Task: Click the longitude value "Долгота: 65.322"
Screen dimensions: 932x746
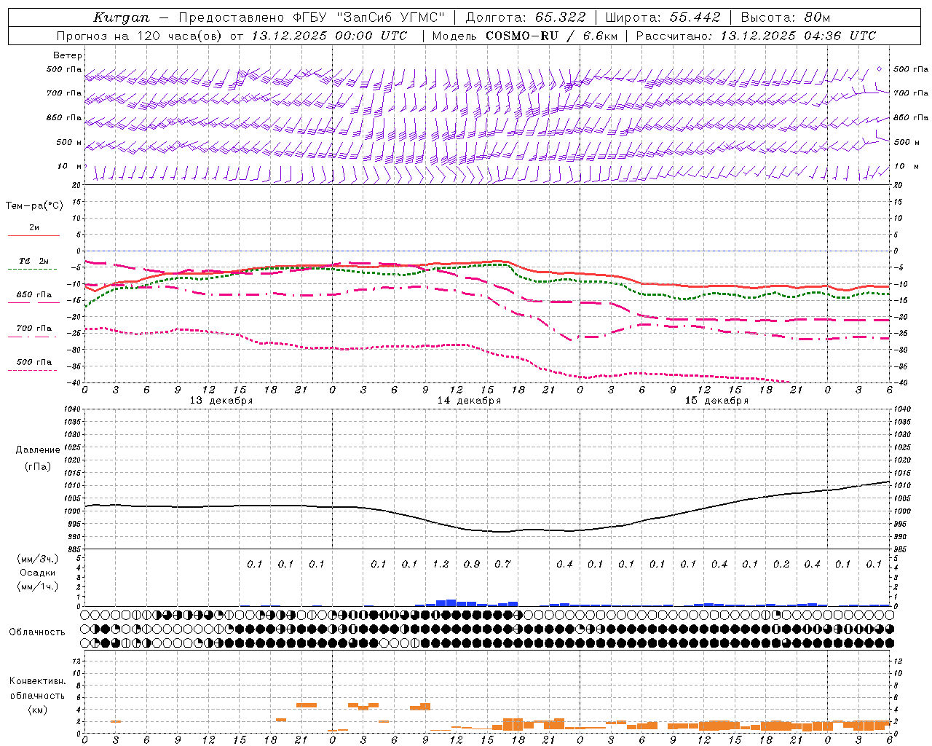Action: pos(524,17)
